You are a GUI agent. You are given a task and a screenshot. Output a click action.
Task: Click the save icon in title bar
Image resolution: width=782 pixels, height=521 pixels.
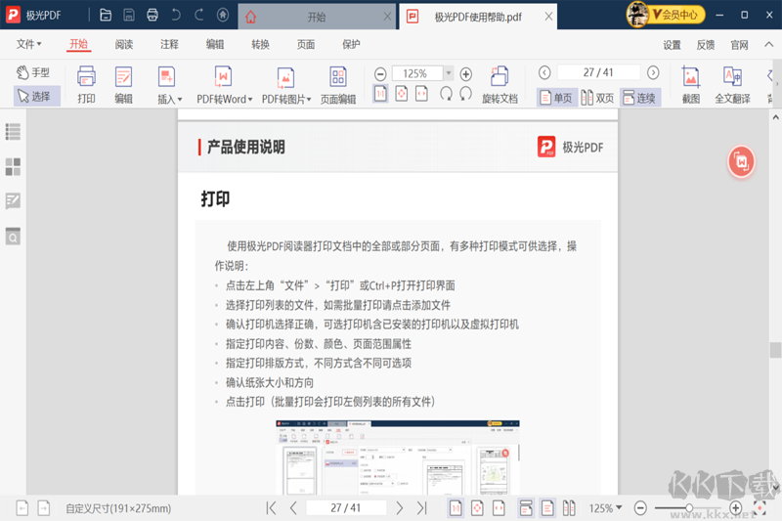click(x=129, y=15)
